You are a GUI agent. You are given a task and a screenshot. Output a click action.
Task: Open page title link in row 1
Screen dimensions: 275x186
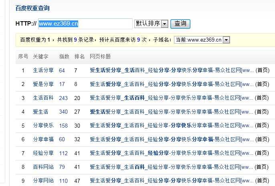[172, 70]
